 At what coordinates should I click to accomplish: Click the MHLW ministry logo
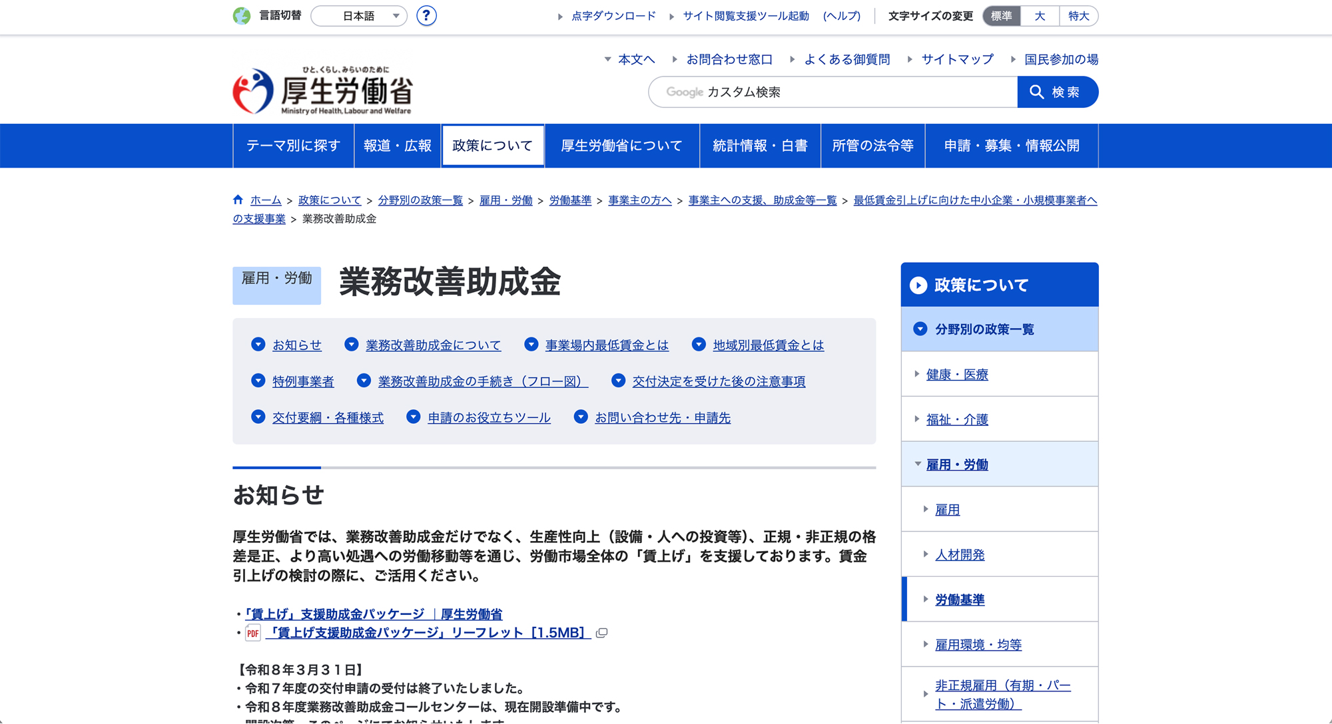tap(322, 91)
